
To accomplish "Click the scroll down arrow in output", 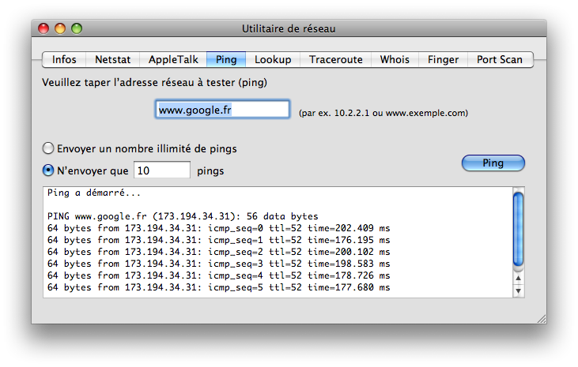I will (x=518, y=290).
